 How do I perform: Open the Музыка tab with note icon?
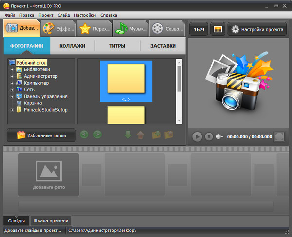(131, 29)
